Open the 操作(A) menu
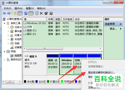Image resolution: width=125 pixels, height=90 pixels. (18, 8)
